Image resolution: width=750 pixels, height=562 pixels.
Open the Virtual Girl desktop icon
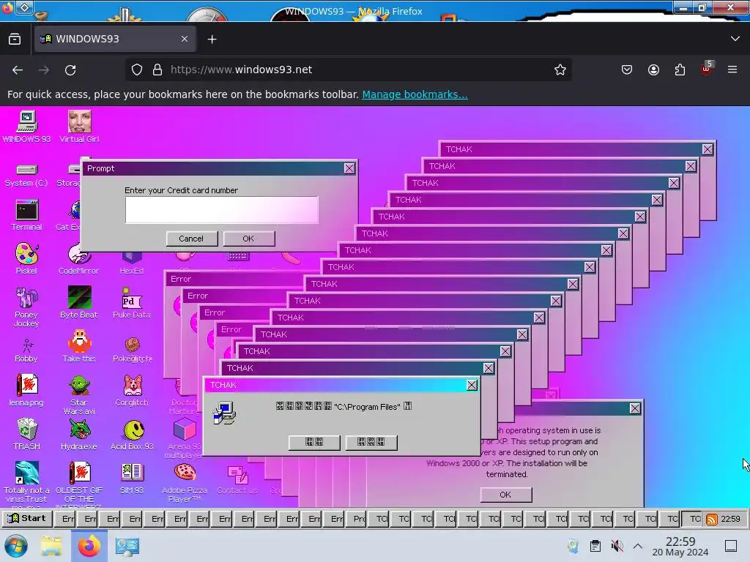[x=79, y=126]
